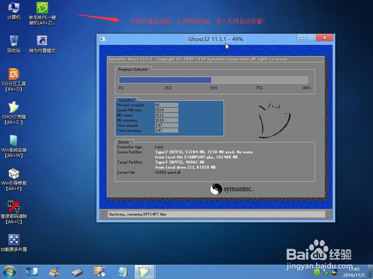Launch DG分区工具 desktop icon
373x279 pixels.
(x=14, y=80)
